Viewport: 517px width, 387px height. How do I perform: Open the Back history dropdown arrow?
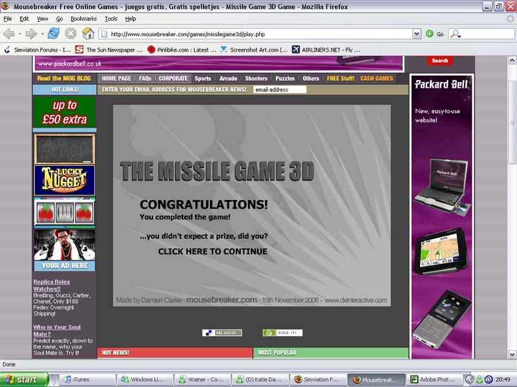tap(20, 34)
